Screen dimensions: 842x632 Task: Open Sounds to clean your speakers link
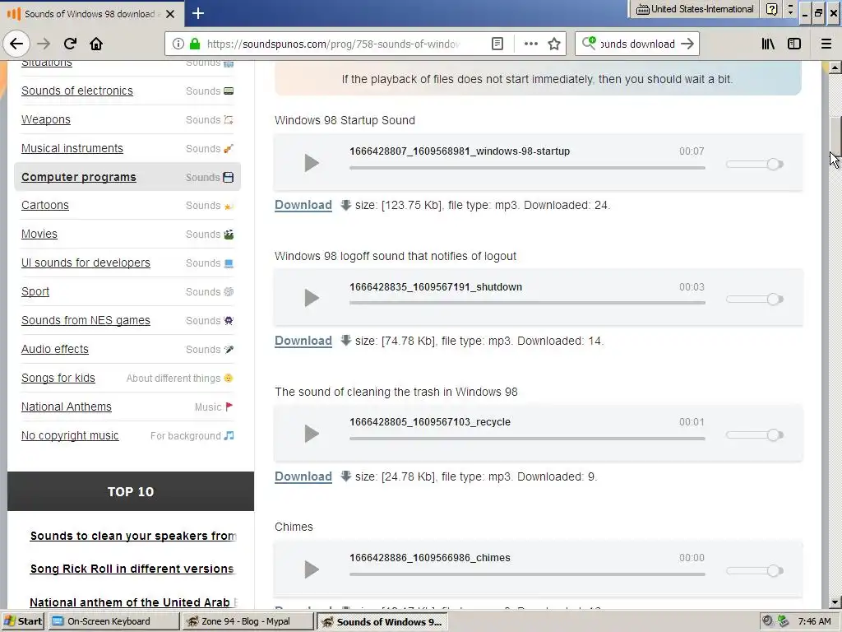[x=133, y=536]
